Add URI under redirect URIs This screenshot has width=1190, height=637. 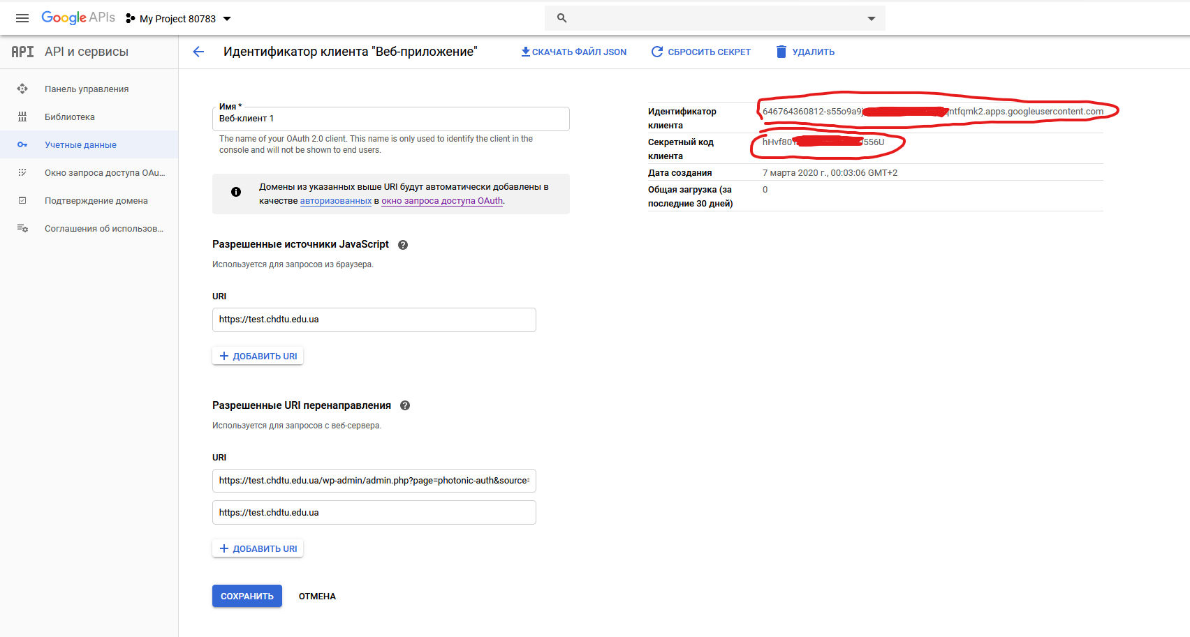pos(258,548)
